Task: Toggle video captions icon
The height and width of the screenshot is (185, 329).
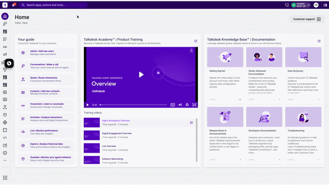Action: (x=173, y=105)
